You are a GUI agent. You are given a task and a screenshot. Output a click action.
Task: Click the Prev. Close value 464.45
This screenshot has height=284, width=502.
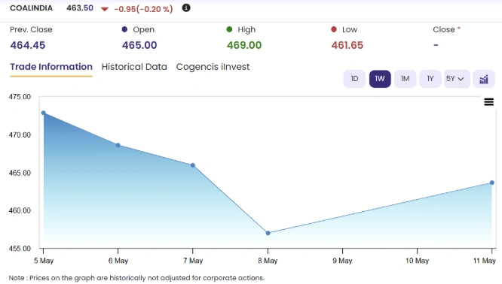pos(28,45)
